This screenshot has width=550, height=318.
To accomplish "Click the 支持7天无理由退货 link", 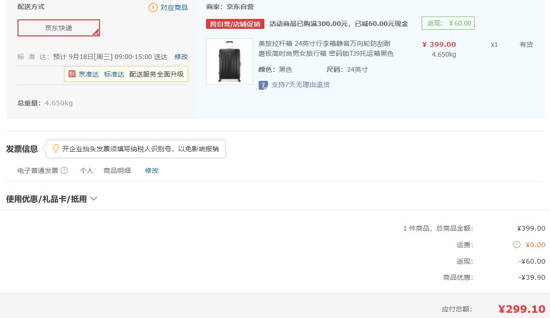I will (x=300, y=85).
